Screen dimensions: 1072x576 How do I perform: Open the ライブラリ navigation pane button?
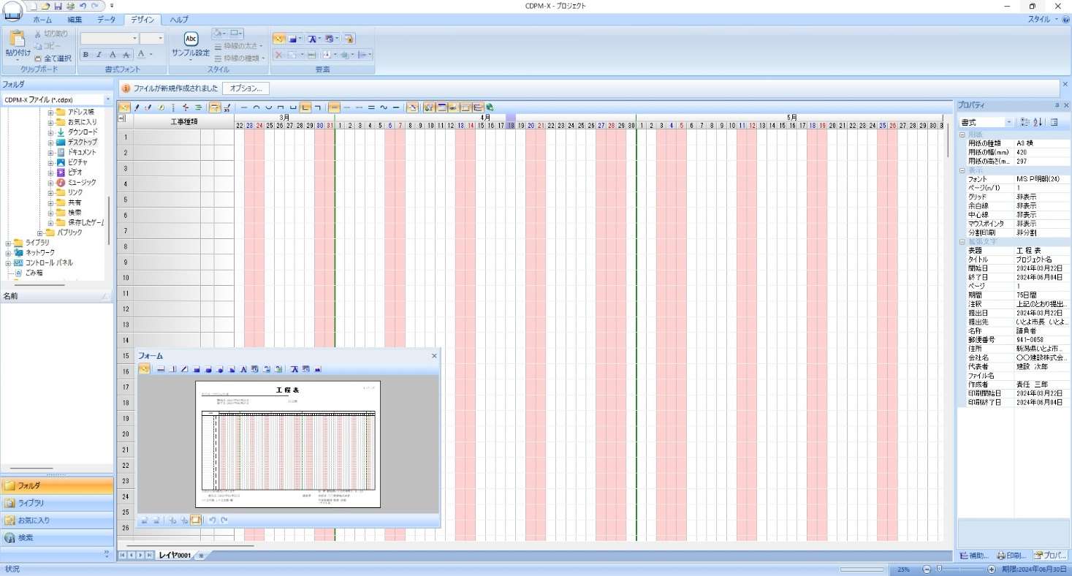point(57,503)
